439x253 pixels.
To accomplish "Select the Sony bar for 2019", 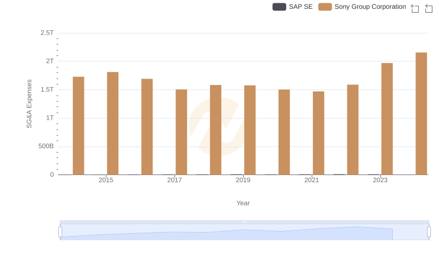I will 250,130.
